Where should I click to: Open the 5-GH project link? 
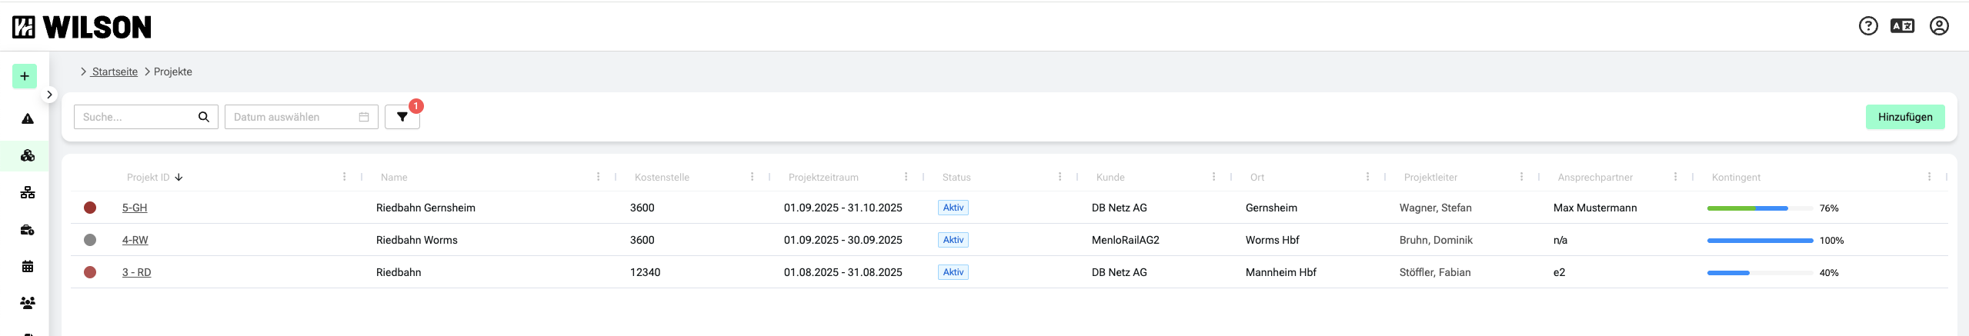pos(135,208)
